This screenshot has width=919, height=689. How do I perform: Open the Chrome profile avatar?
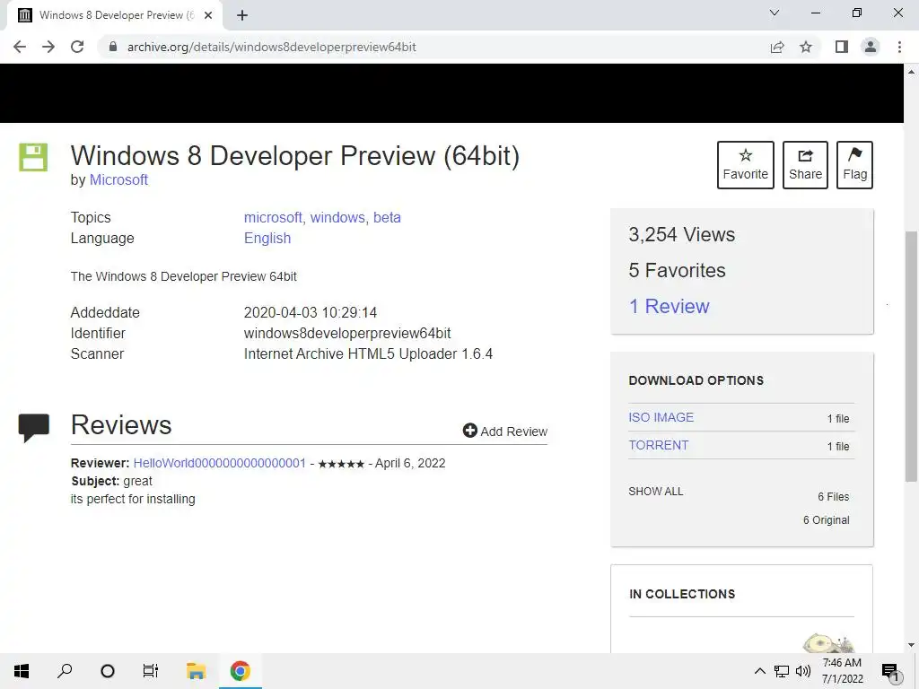871,47
